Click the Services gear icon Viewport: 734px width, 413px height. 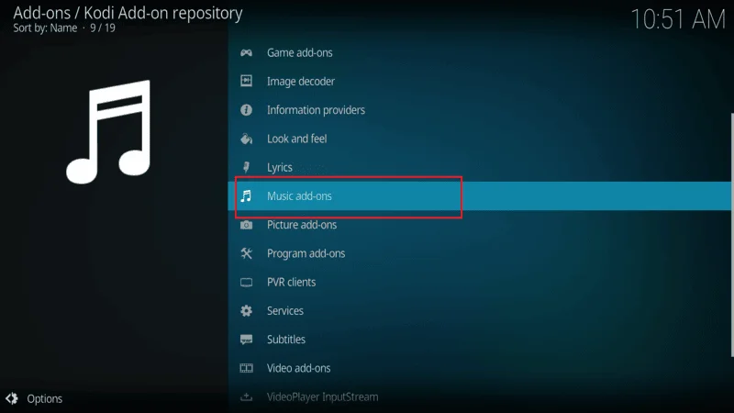[246, 311]
